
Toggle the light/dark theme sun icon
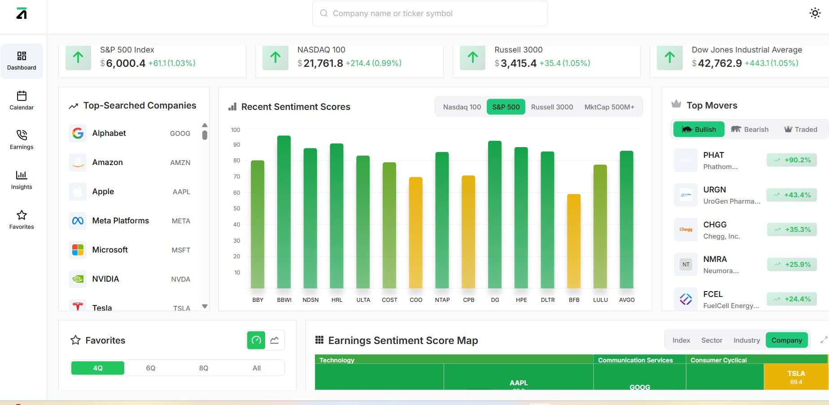[x=815, y=13]
